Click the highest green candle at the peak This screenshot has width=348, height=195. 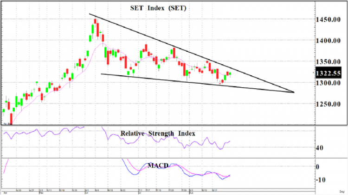coord(93,29)
